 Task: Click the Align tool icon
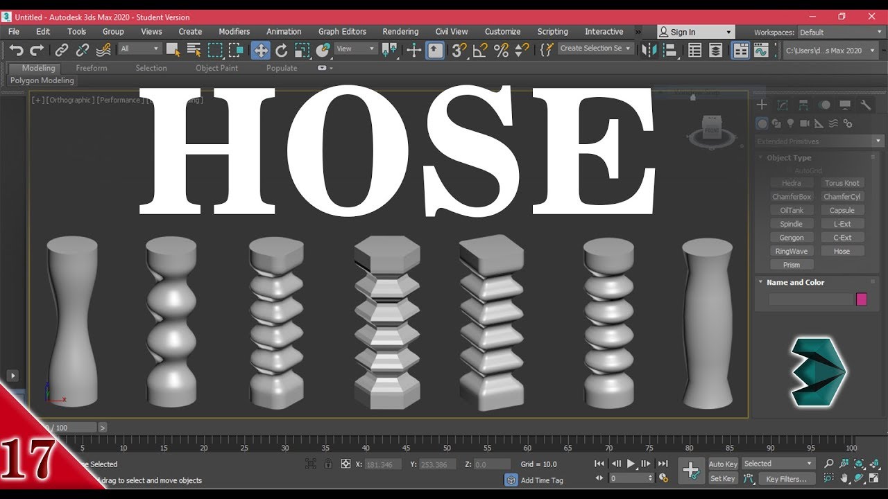670,50
